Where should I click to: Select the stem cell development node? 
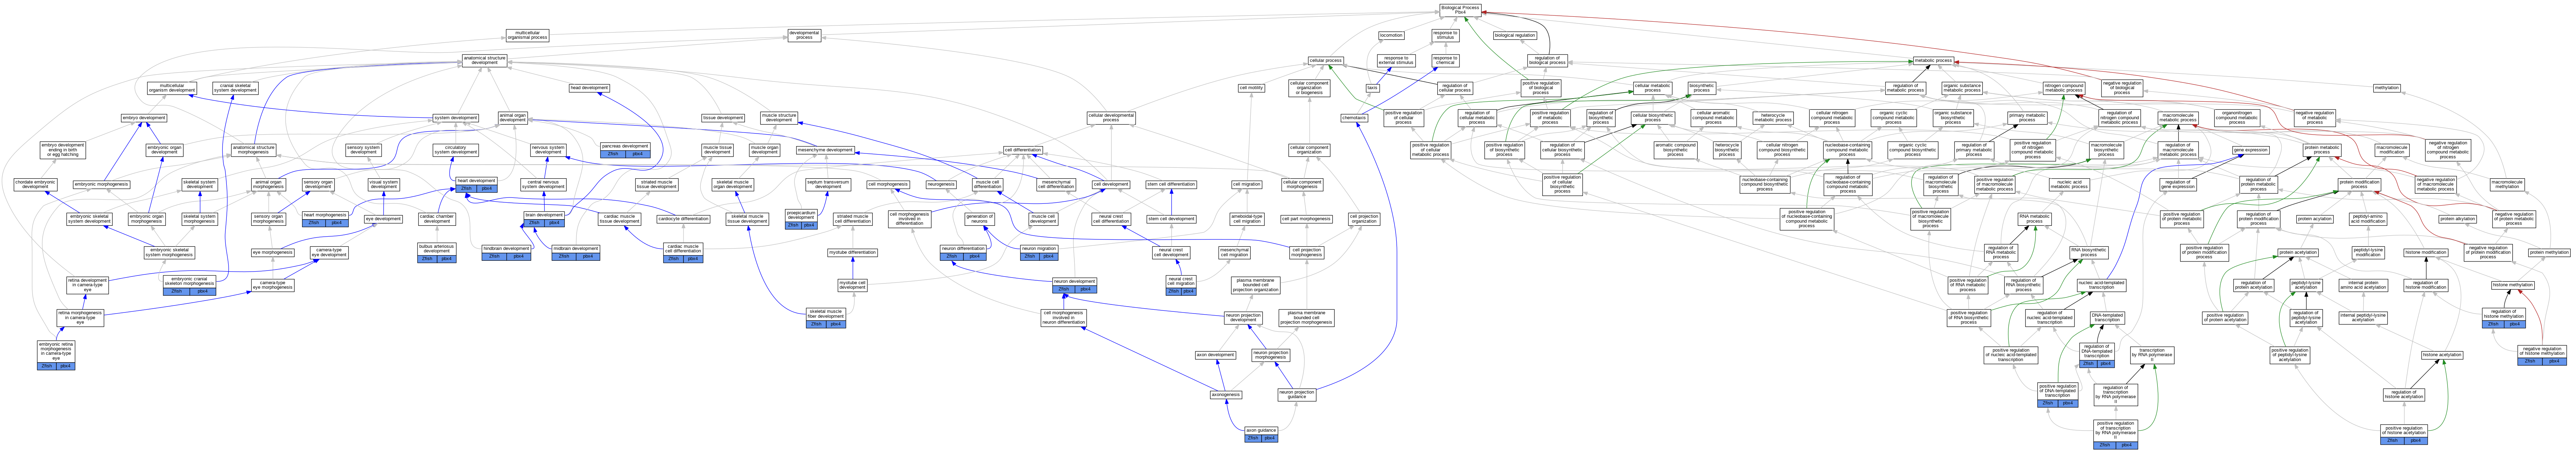tap(1171, 218)
